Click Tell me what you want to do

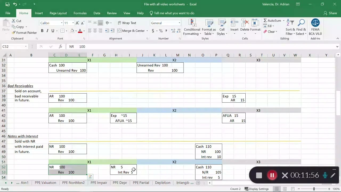coord(172,13)
